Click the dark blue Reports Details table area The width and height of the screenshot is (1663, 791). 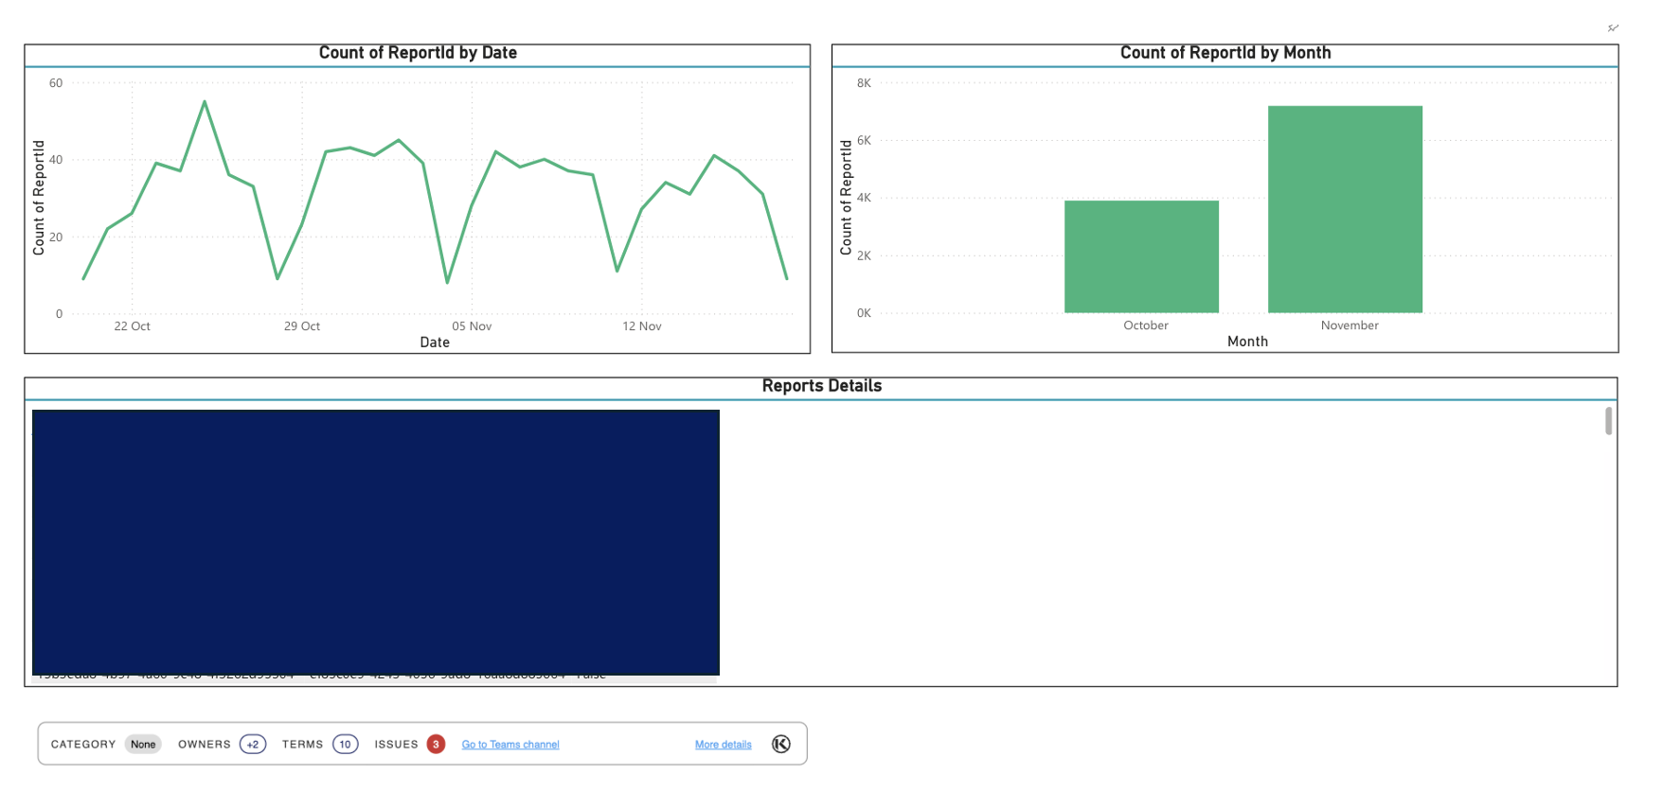tap(376, 542)
